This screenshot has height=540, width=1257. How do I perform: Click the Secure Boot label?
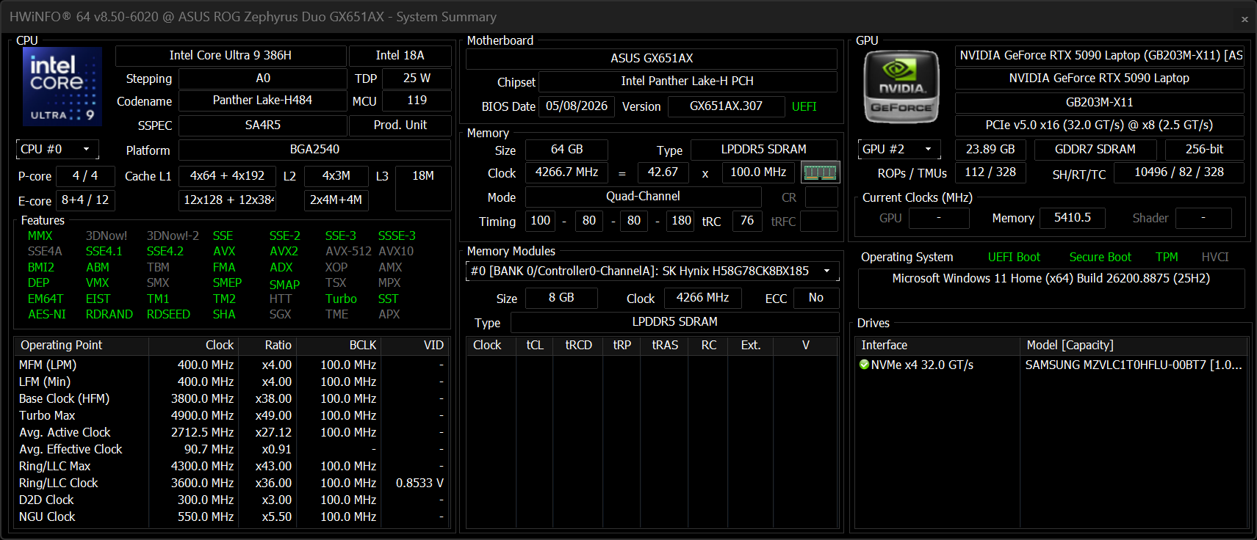(x=1101, y=258)
